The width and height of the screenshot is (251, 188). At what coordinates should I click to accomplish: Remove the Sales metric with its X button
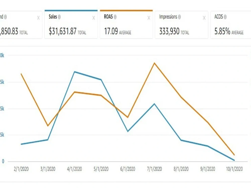point(93,18)
